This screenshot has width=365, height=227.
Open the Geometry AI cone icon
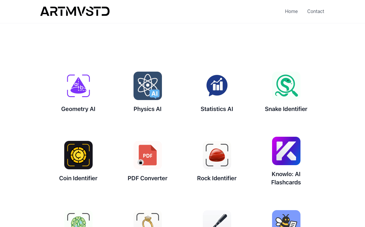click(x=78, y=86)
